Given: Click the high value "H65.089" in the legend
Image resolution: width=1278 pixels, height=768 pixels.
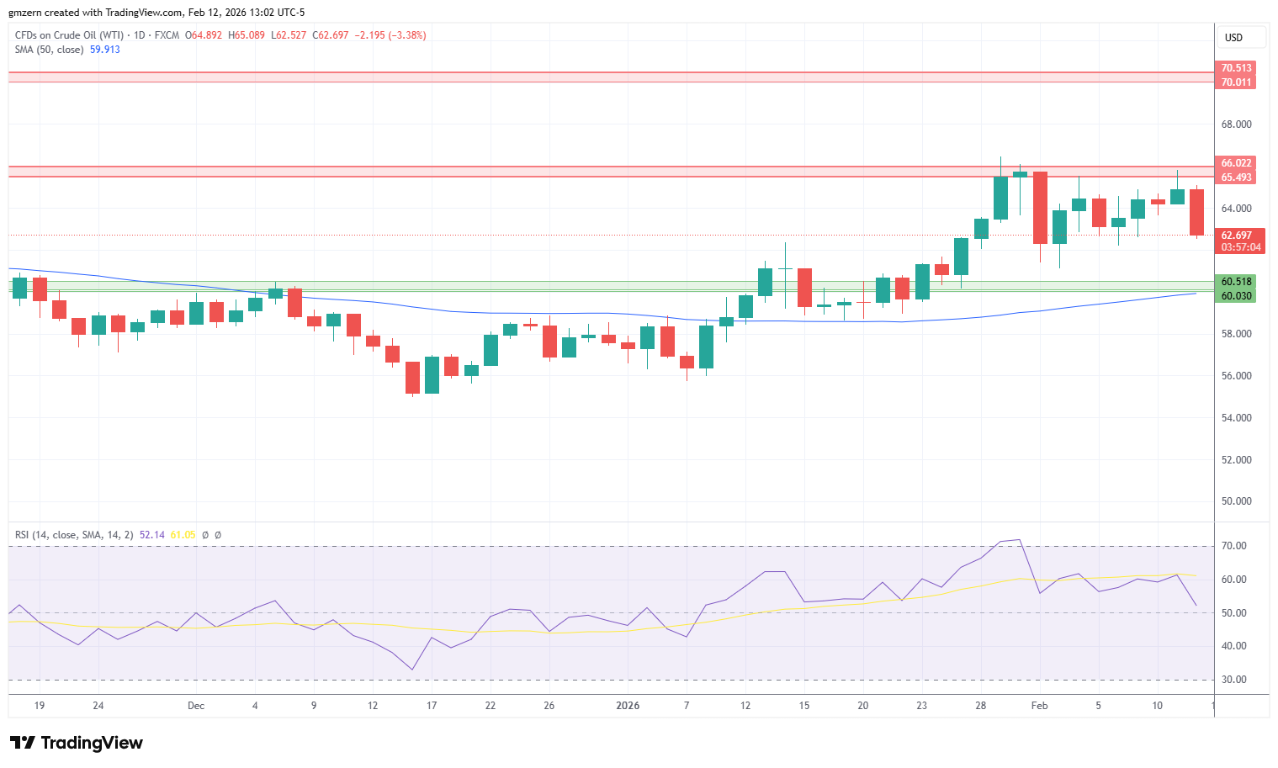Looking at the screenshot, I should (x=247, y=35).
